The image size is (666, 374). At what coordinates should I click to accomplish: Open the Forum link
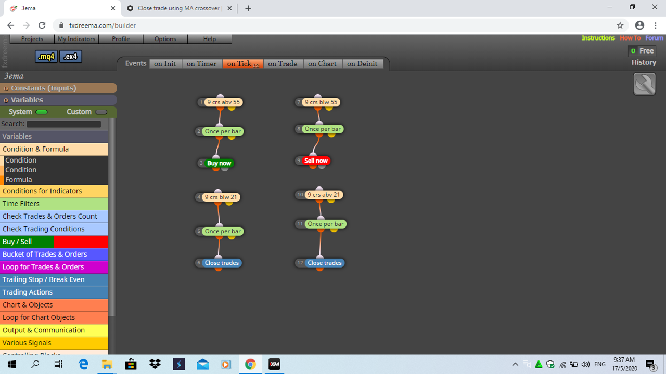coord(654,38)
